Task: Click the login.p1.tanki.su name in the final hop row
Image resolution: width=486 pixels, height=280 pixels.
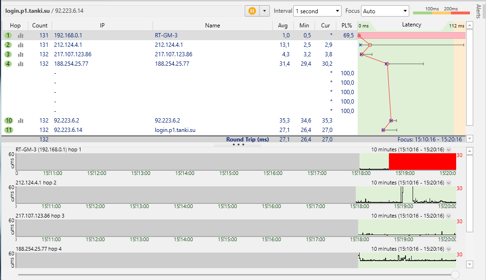Action: (175, 130)
